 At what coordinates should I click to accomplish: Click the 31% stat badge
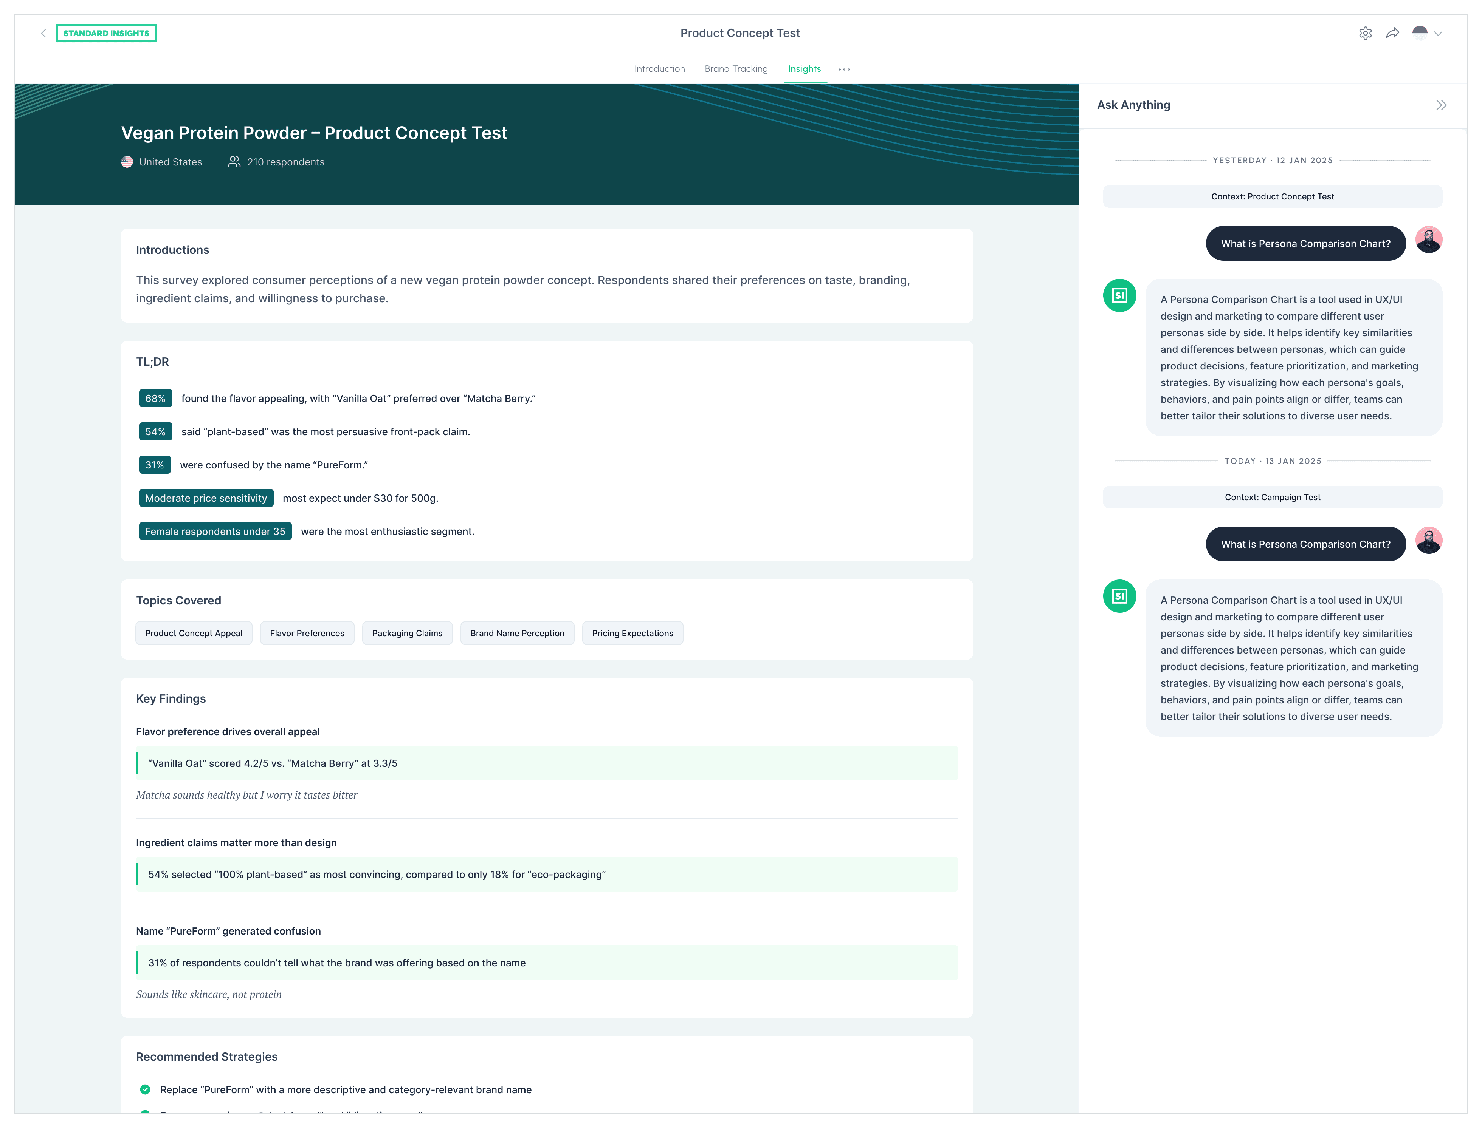click(155, 465)
